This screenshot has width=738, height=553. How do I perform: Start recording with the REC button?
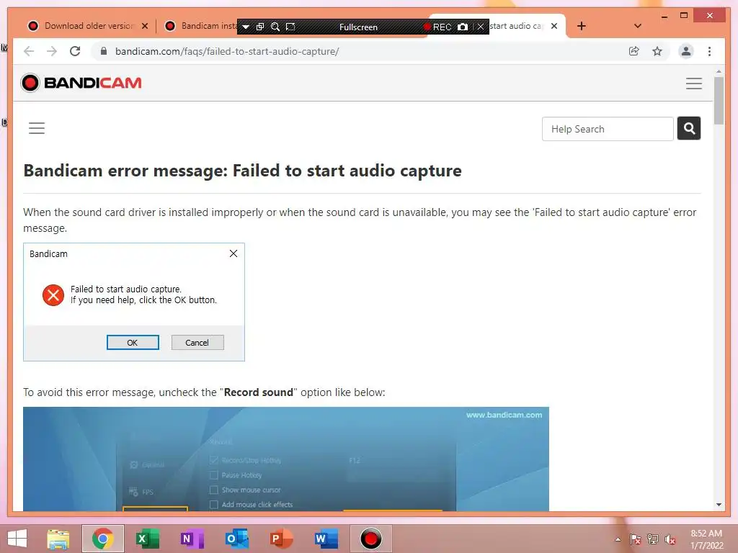pos(437,27)
